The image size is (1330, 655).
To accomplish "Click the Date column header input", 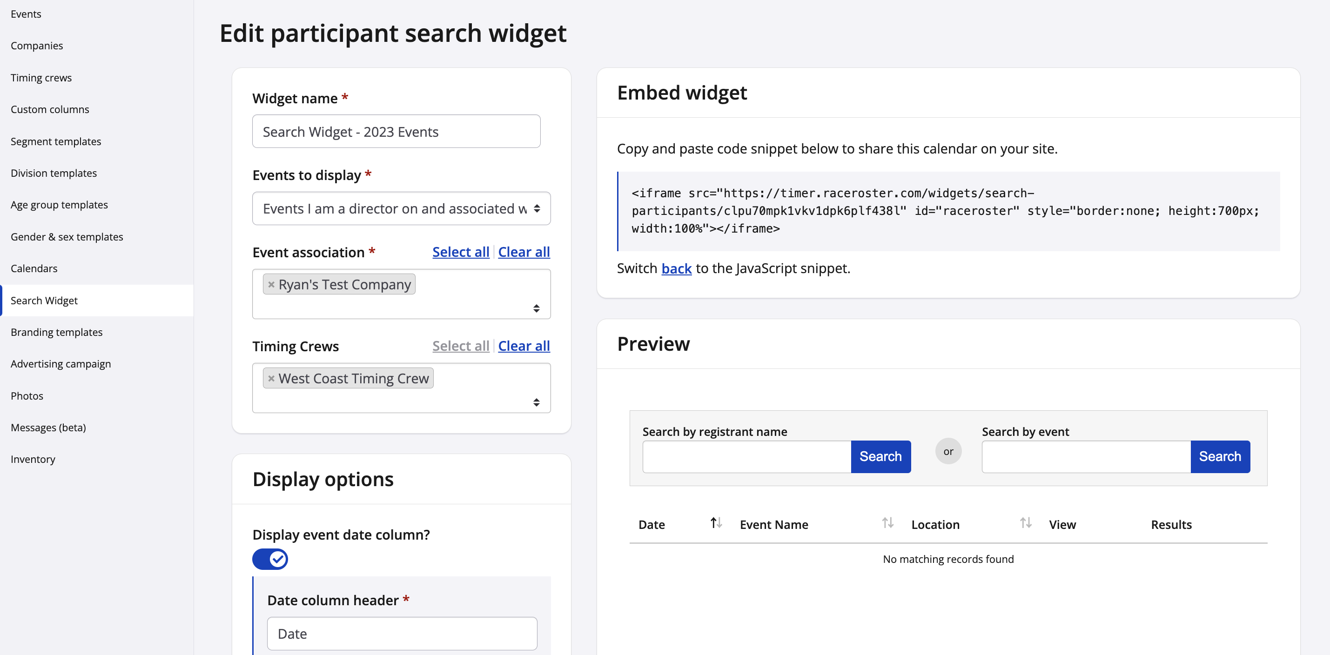I will pos(402,633).
